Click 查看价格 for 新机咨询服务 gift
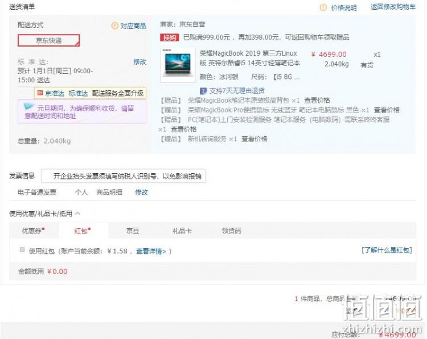 click(254, 139)
